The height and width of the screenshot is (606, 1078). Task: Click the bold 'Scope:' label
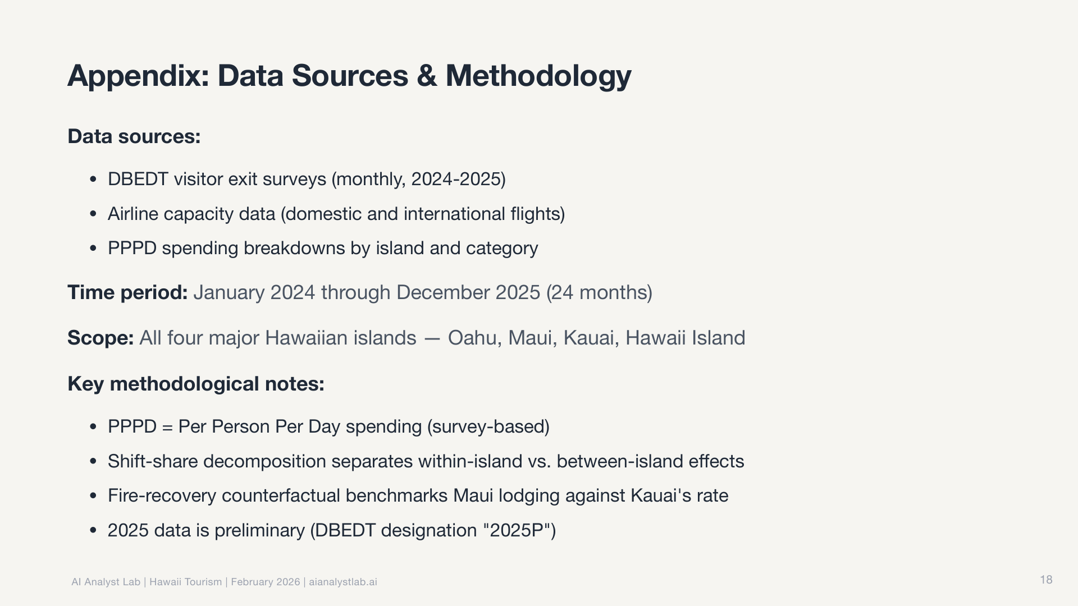[101, 338]
